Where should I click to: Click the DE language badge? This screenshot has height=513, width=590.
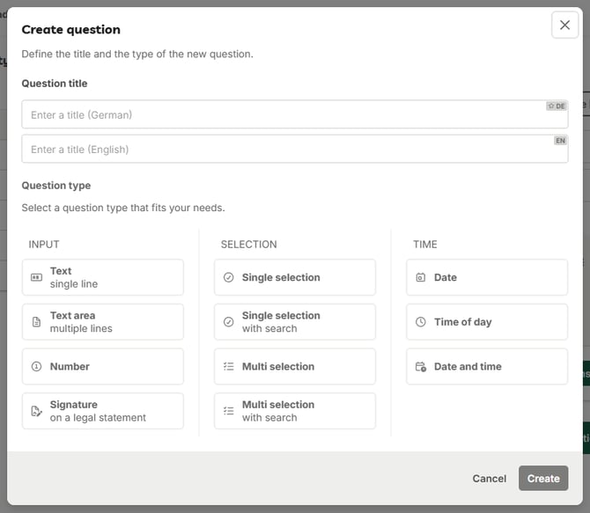tap(557, 106)
